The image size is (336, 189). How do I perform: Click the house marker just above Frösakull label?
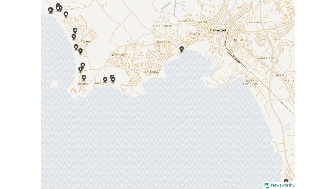point(74,37)
